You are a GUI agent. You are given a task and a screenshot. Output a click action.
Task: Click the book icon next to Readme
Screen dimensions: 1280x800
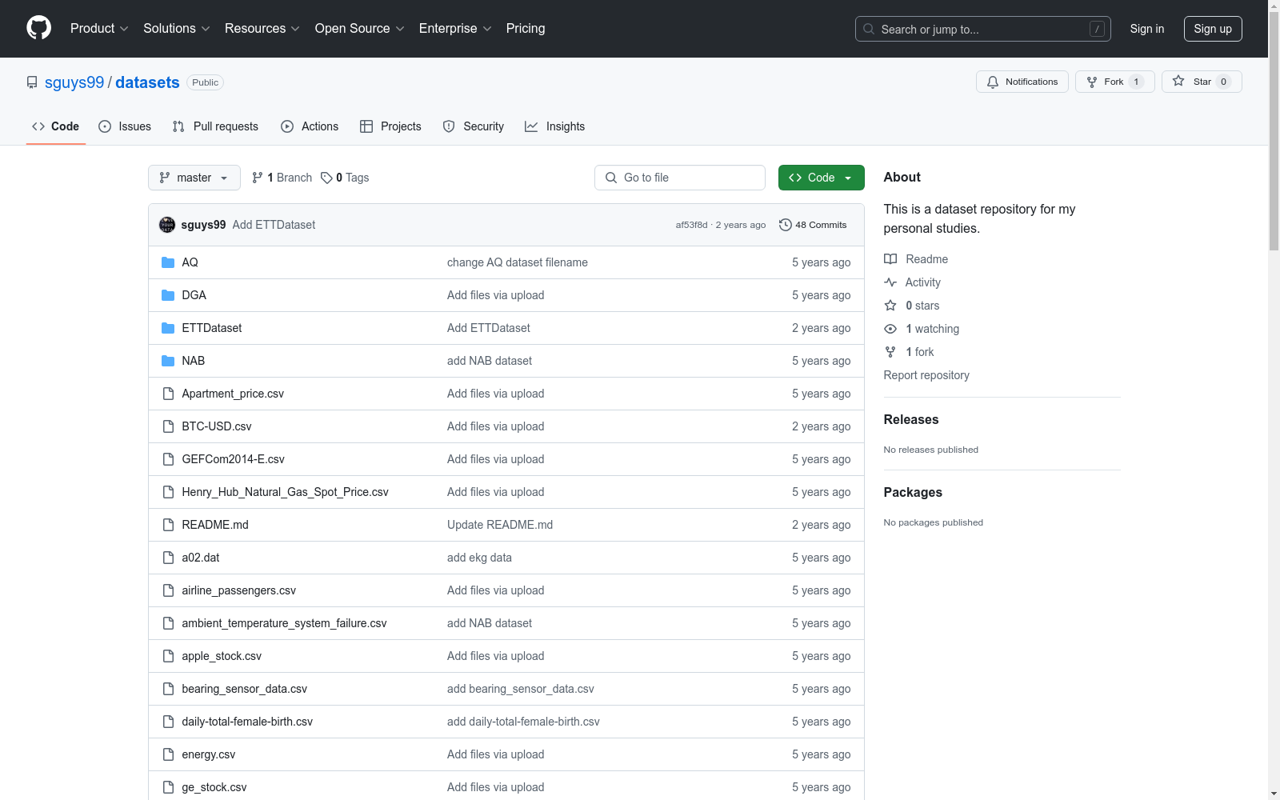click(x=890, y=259)
